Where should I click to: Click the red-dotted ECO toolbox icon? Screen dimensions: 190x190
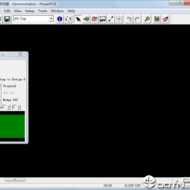94,19
